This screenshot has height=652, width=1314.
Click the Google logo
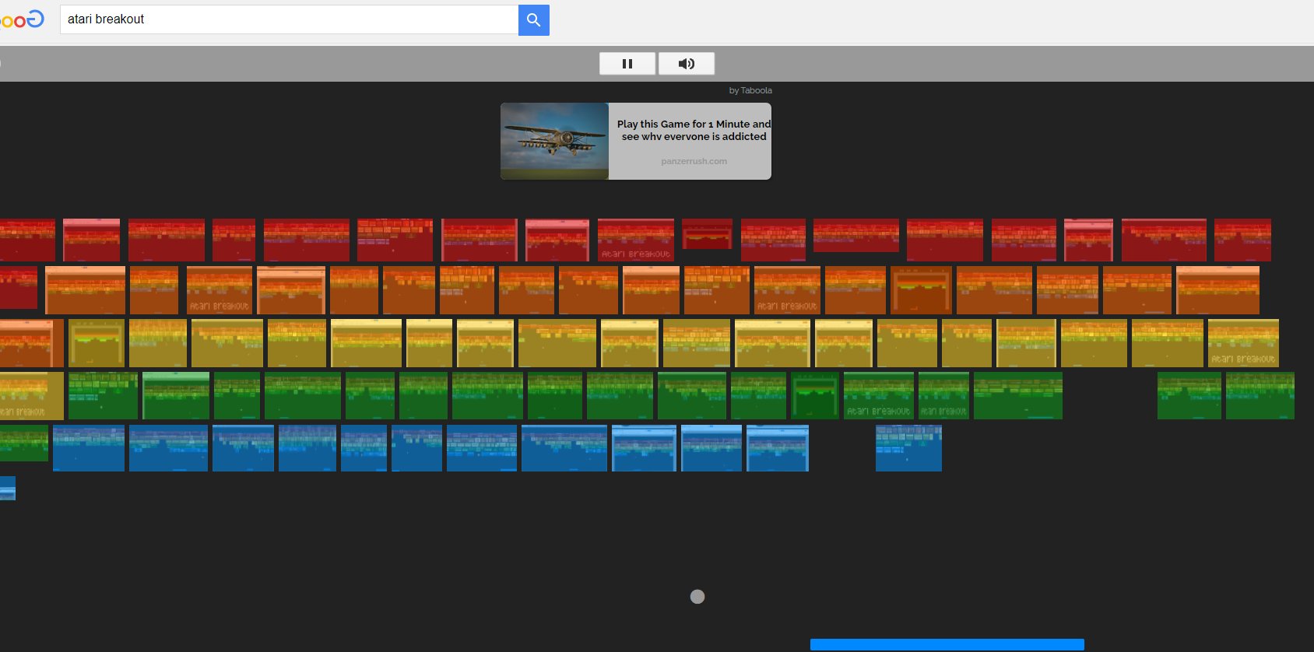(x=22, y=19)
